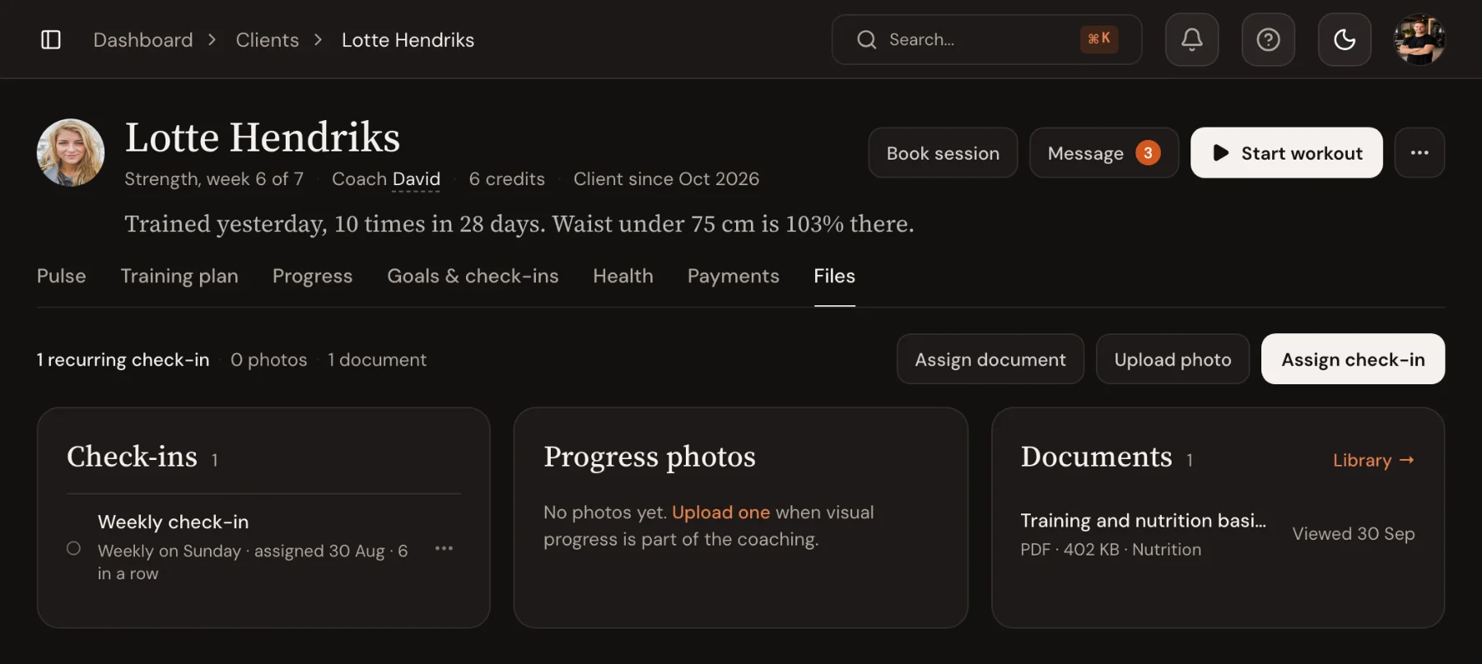Toggle the sidebar panel icon
The width and height of the screenshot is (1482, 664).
point(51,39)
